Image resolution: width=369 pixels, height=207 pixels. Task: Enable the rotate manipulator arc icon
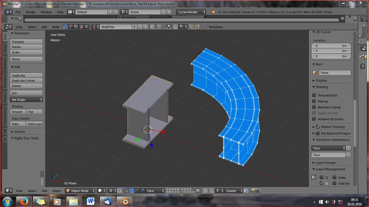point(137,191)
